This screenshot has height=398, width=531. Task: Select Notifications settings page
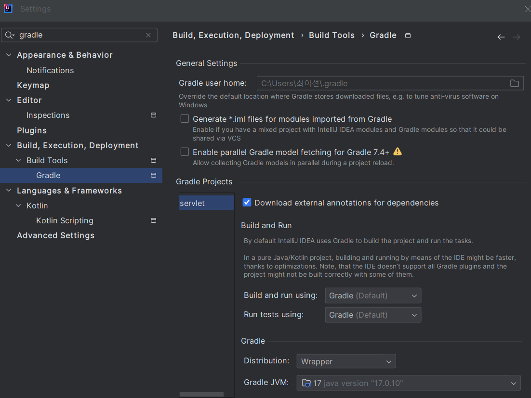(x=50, y=70)
